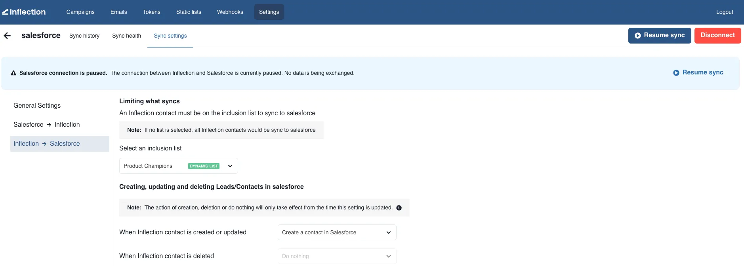Click the blue Resume sync button
Screen dimensions: 744x266
(x=660, y=36)
